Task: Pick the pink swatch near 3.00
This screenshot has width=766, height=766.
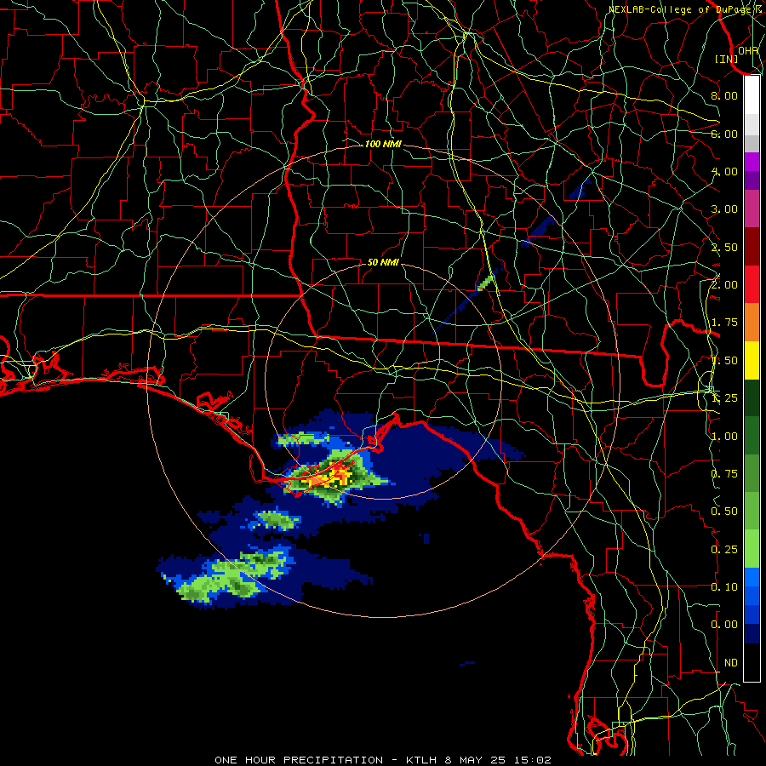Action: [752, 209]
